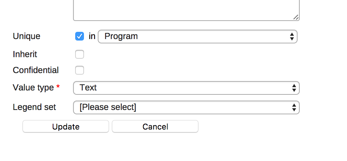Click the Inherit field label
Screen dimensions: 347x161
[25, 54]
